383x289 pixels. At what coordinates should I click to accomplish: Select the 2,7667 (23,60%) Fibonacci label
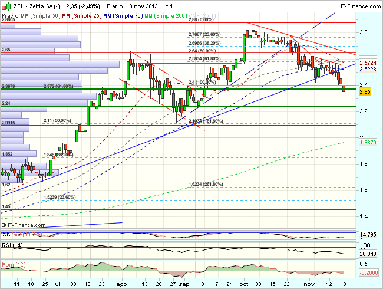coord(204,34)
